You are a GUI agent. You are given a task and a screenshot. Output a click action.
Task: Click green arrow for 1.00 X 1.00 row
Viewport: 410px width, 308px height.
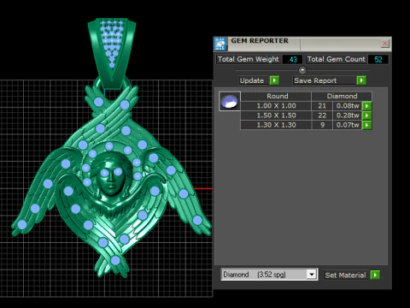point(367,106)
